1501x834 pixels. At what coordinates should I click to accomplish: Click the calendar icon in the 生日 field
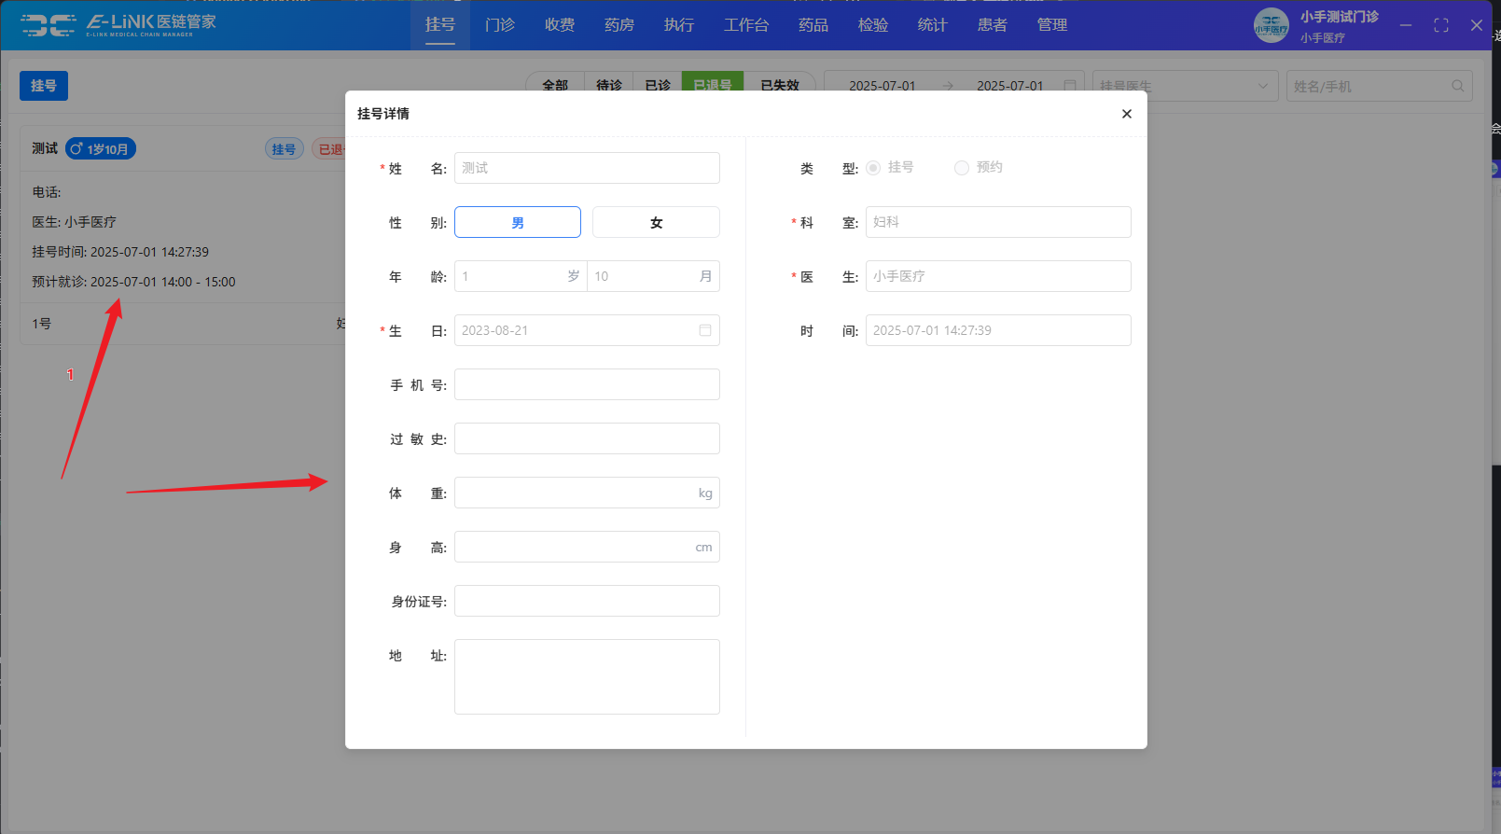[705, 330]
